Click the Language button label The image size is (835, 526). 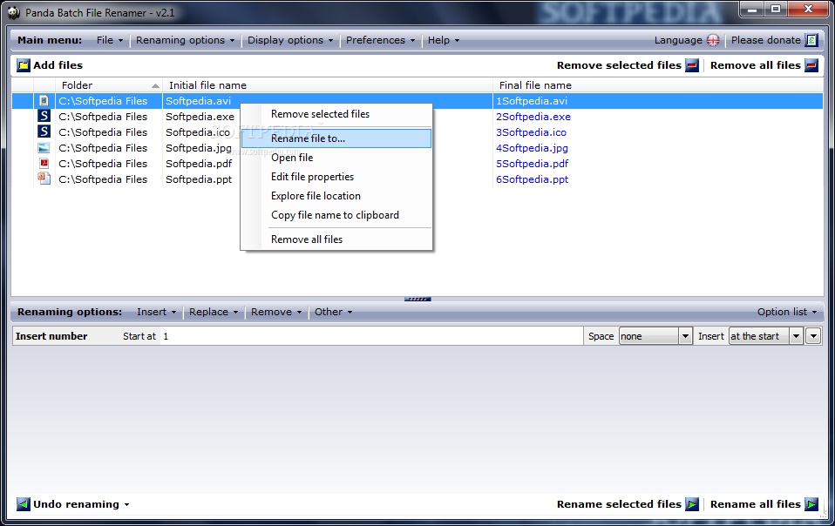coord(678,40)
